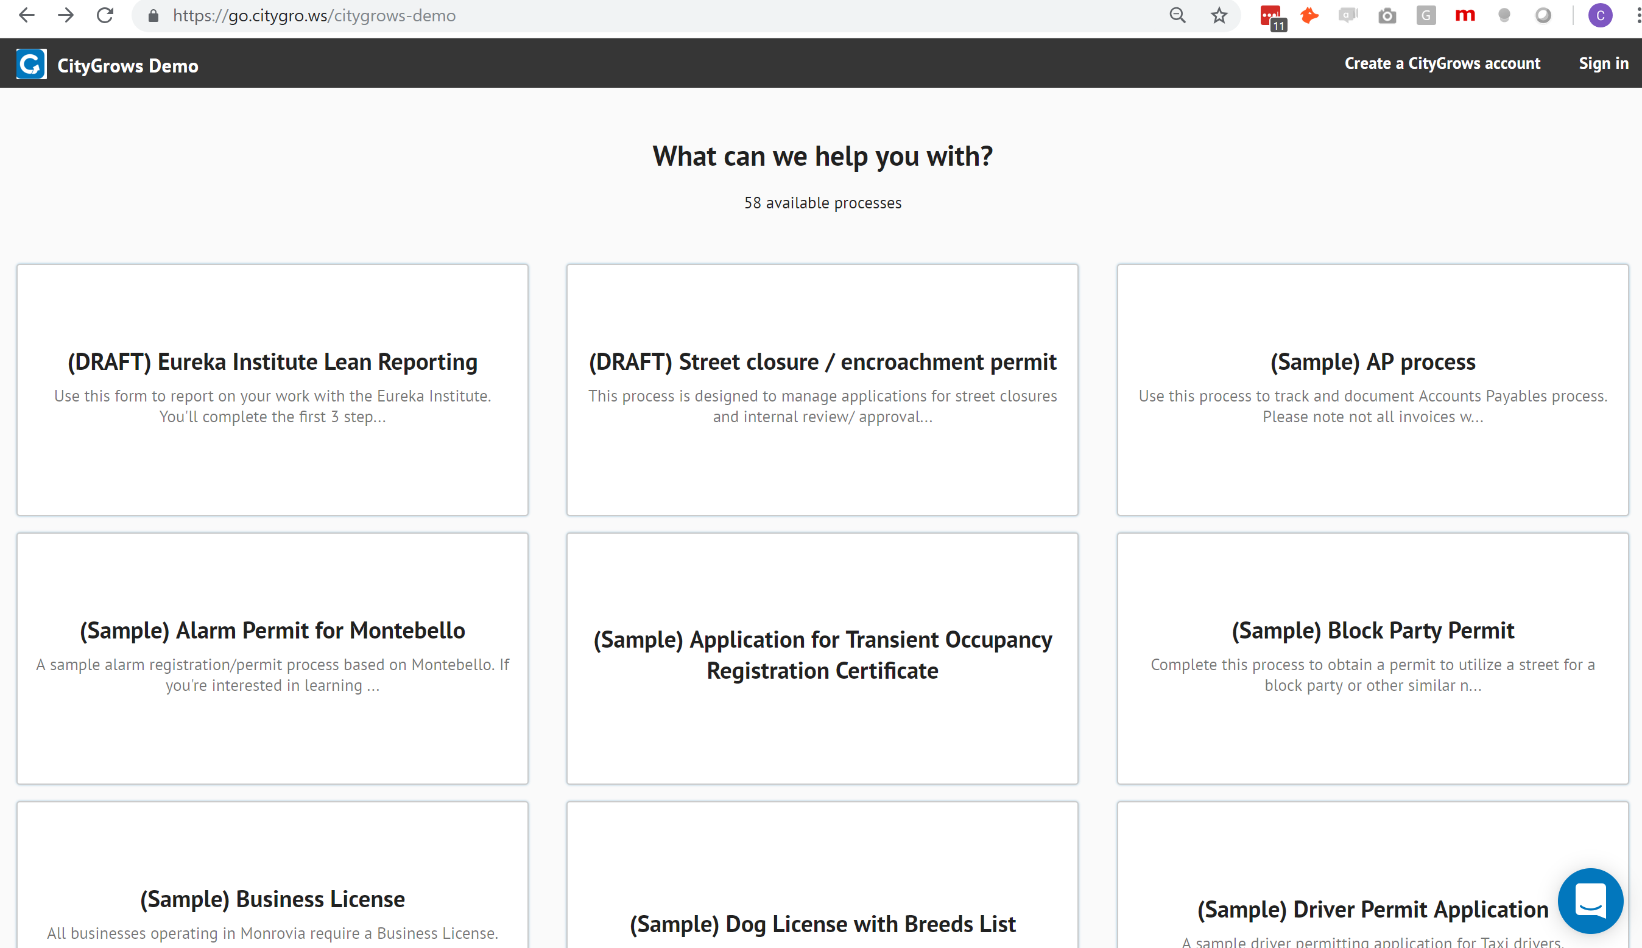The image size is (1642, 948).
Task: Open the (Sample) AP process card
Action: click(1373, 389)
